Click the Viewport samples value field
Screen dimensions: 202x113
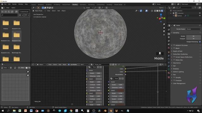pyautogui.click(x=193, y=39)
